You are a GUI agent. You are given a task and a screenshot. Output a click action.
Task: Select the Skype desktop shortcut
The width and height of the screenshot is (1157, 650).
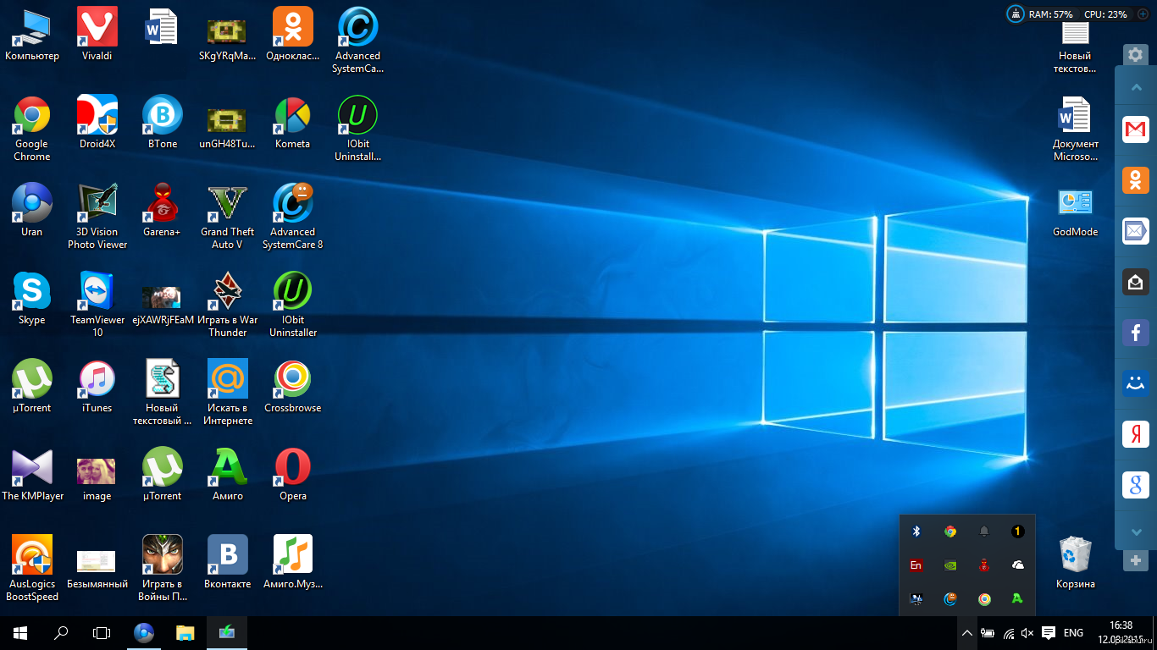(x=32, y=299)
